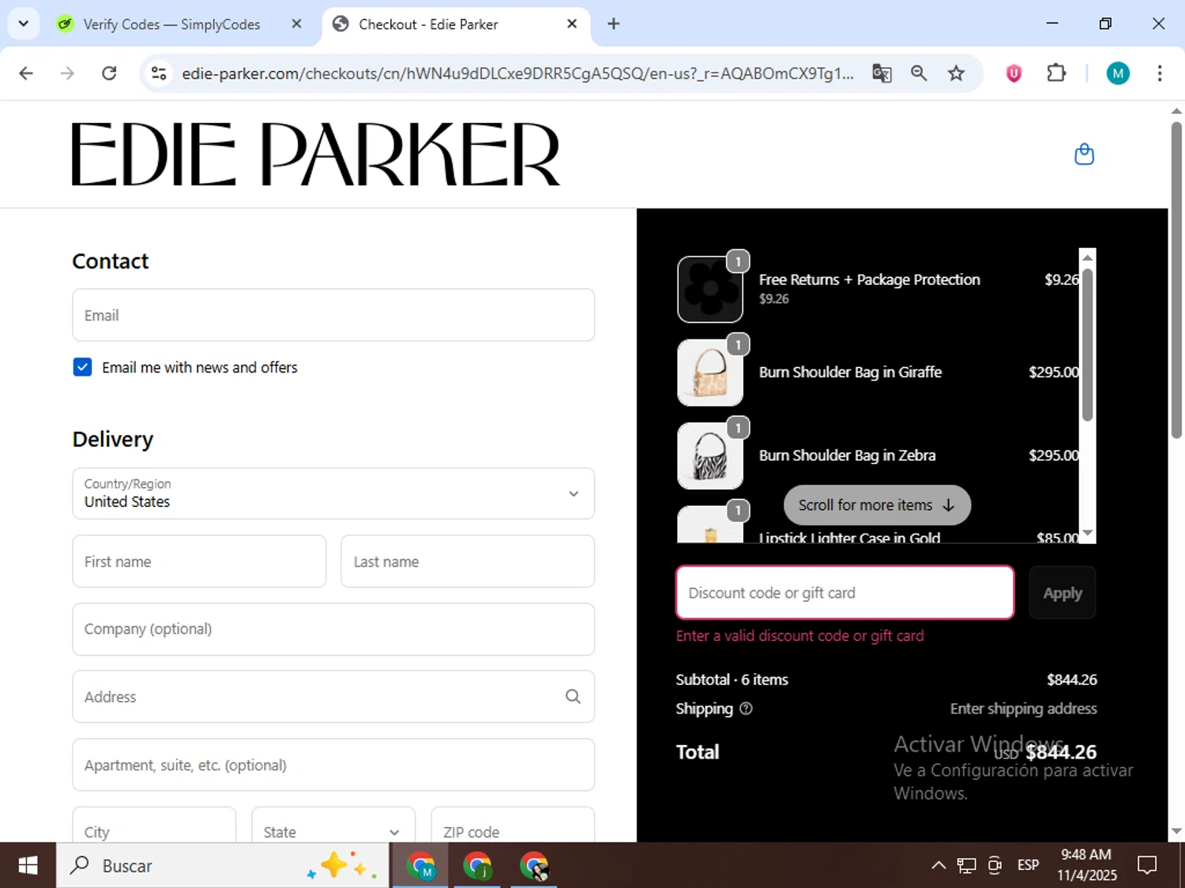
Task: Expand the Country/Region dropdown
Action: coord(333,493)
